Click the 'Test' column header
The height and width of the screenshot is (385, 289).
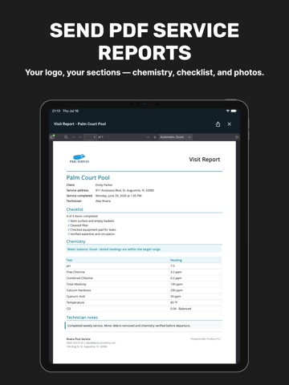pyautogui.click(x=69, y=260)
